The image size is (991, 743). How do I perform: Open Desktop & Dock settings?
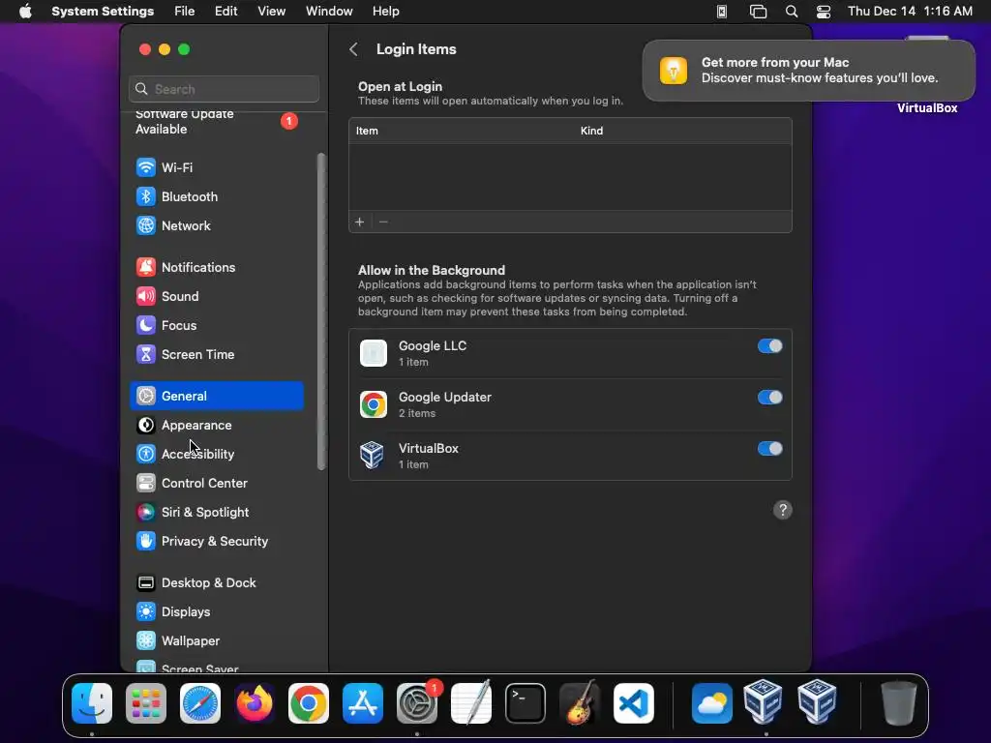[217, 583]
